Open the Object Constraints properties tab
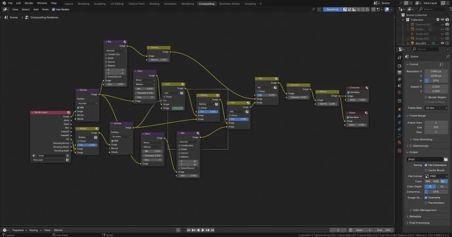Screen dimensions: 452x237 pos(400,129)
